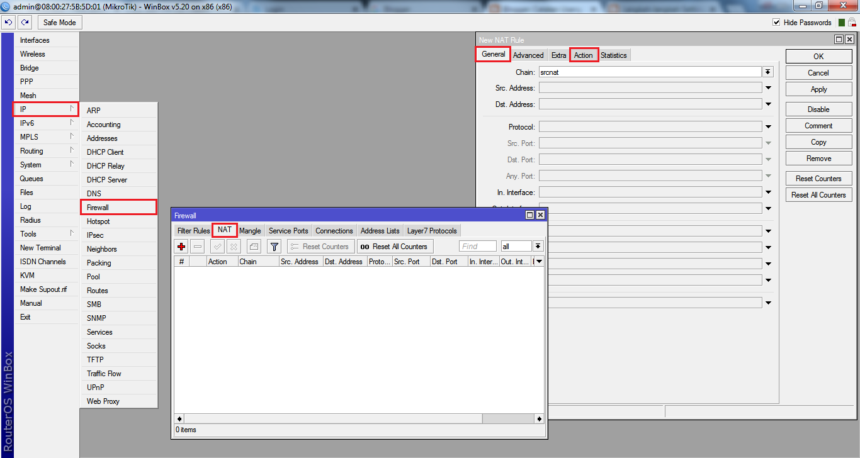Click Reset All Counters in Firewall toolbar
The image size is (860, 458).
395,247
